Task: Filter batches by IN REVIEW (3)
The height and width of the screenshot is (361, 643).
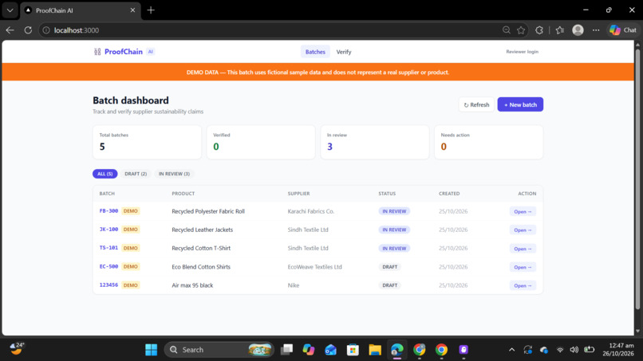Action: click(174, 174)
